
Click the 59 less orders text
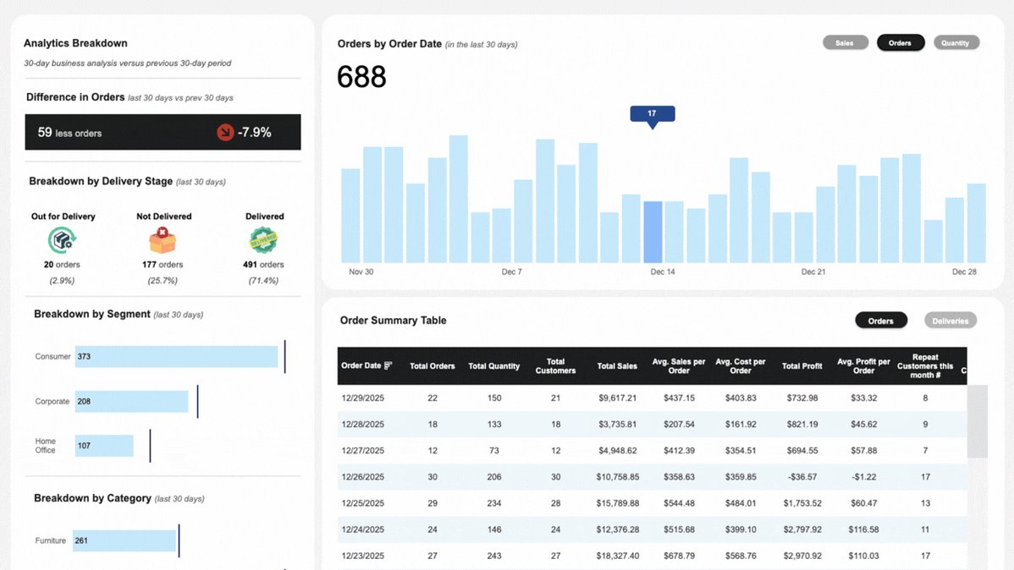point(69,133)
